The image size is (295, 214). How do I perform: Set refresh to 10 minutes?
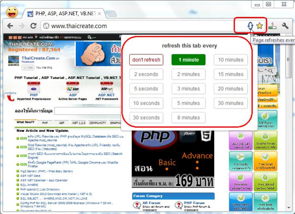pyautogui.click(x=230, y=60)
